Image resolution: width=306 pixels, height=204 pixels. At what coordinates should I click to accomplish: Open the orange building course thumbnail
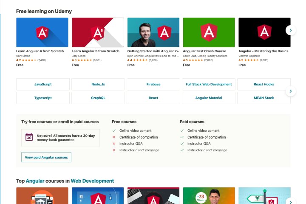pyautogui.click(x=42, y=195)
